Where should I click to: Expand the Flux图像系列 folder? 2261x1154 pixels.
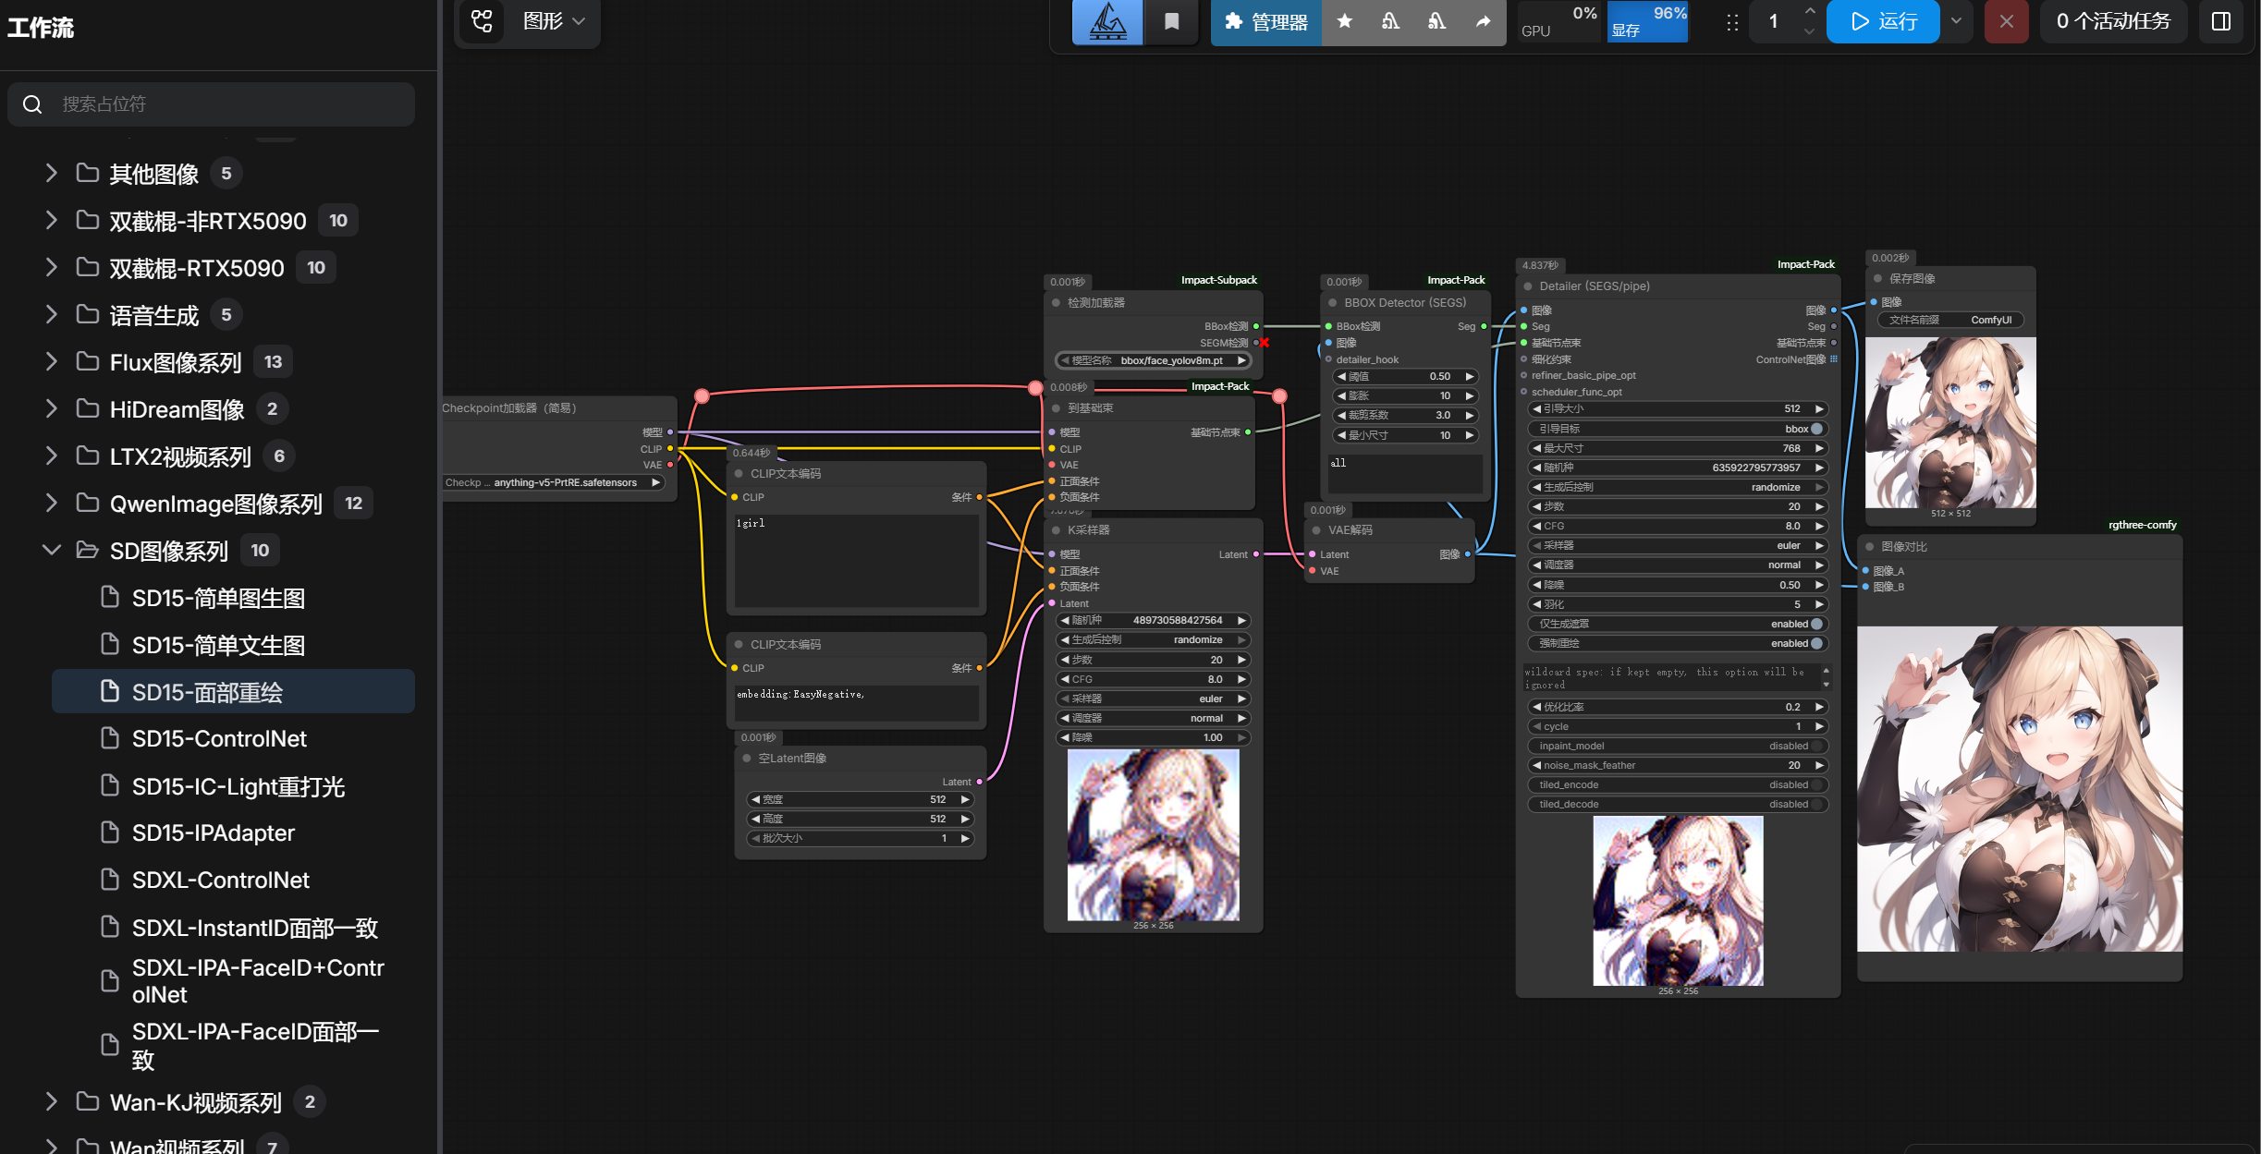click(52, 361)
